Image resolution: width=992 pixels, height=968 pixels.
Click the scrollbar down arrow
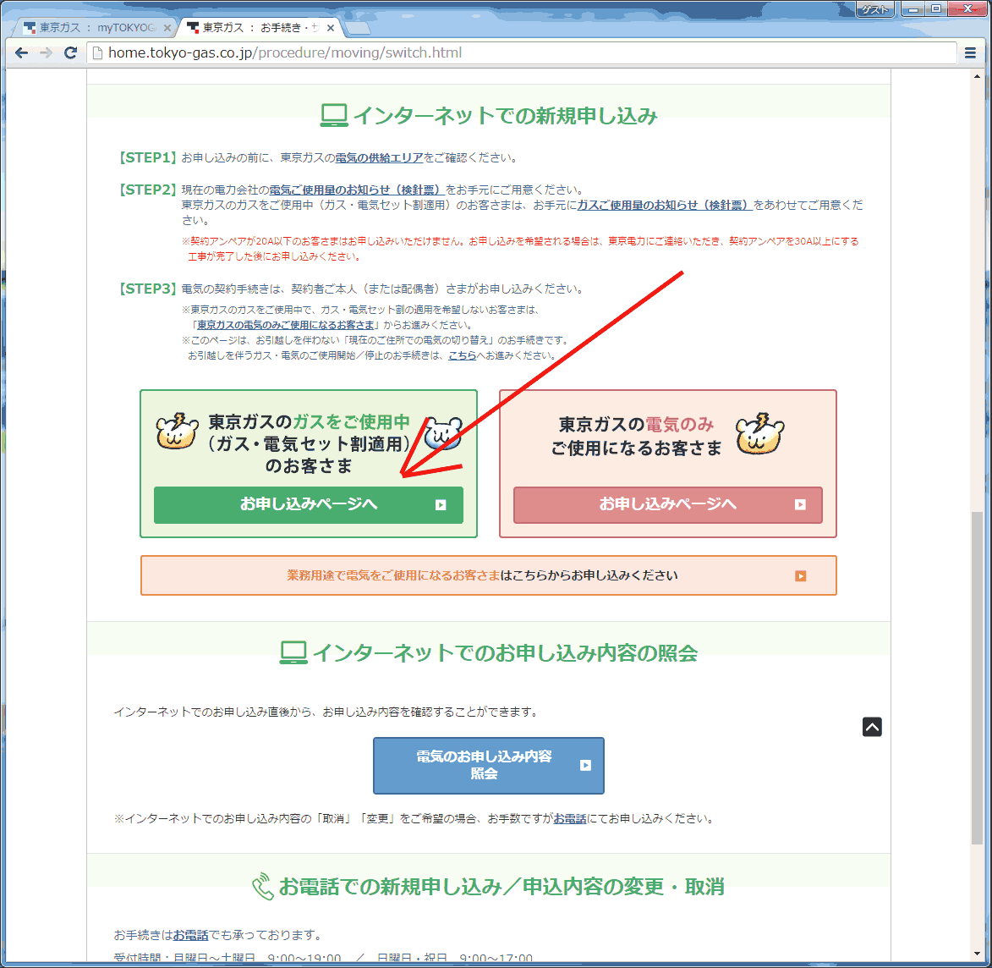tap(977, 954)
